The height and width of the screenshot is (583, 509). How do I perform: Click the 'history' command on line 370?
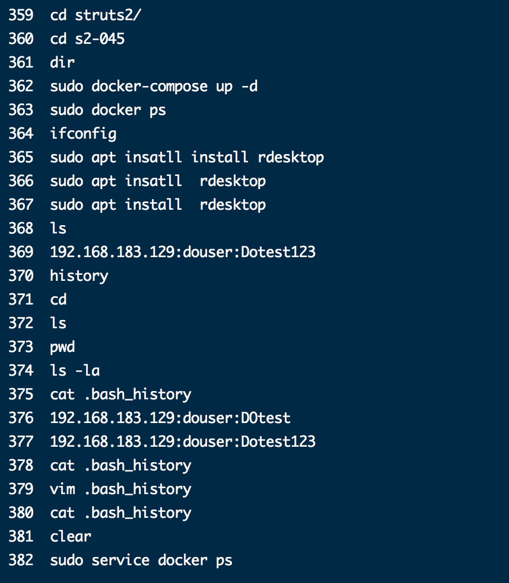coord(79,276)
